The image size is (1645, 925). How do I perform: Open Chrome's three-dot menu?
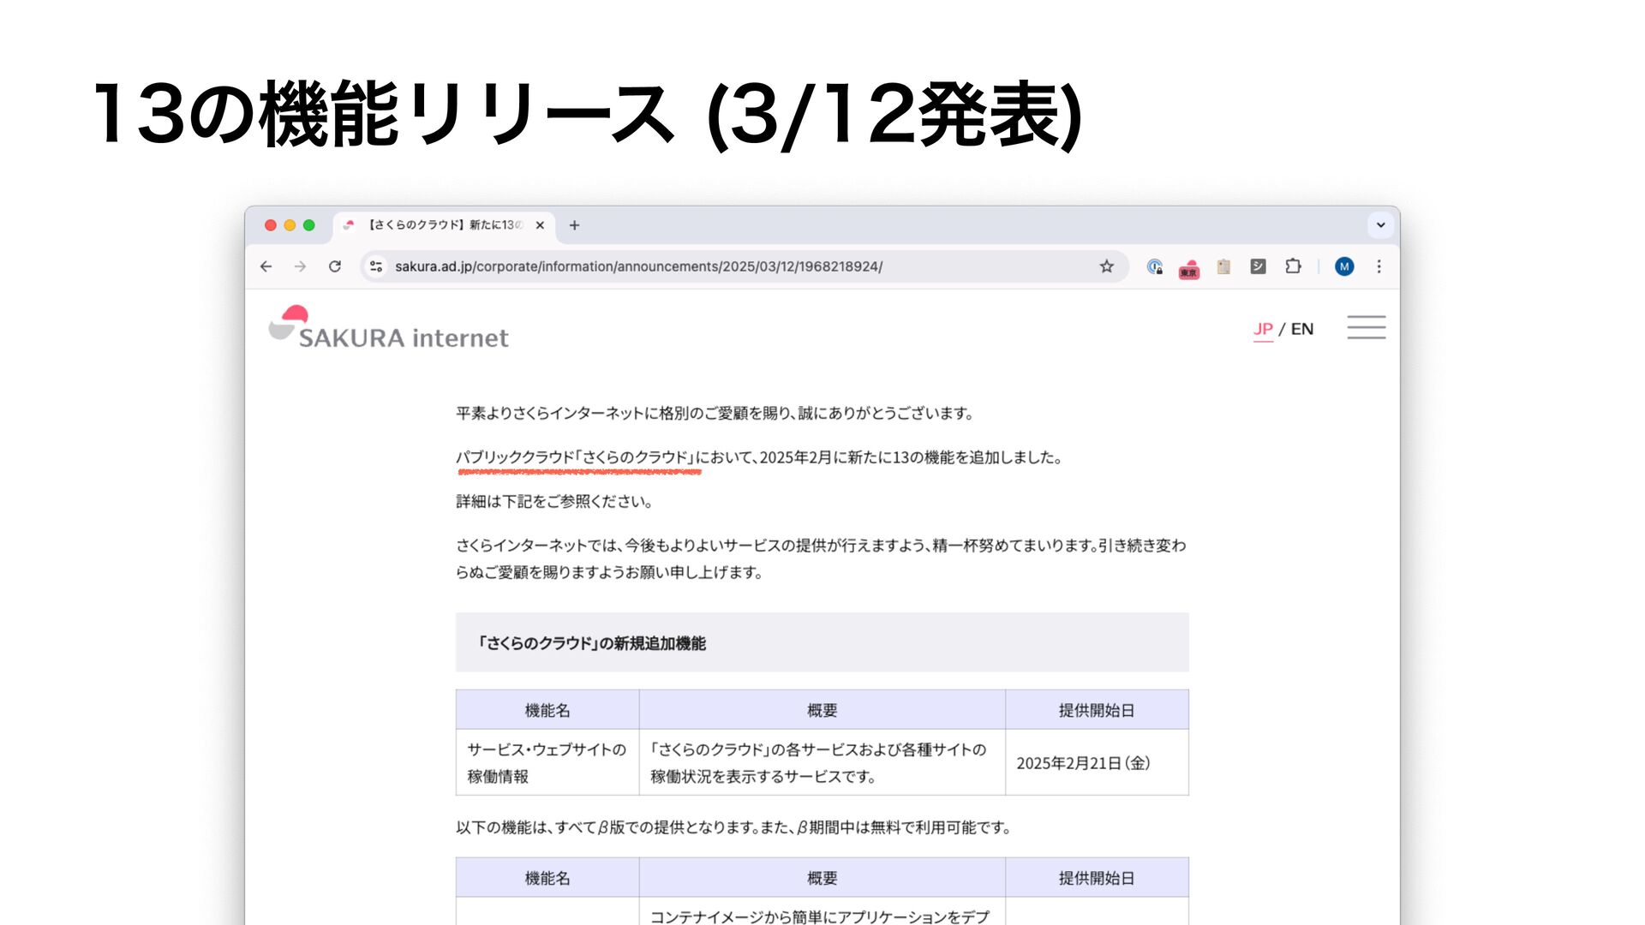pyautogui.click(x=1379, y=266)
